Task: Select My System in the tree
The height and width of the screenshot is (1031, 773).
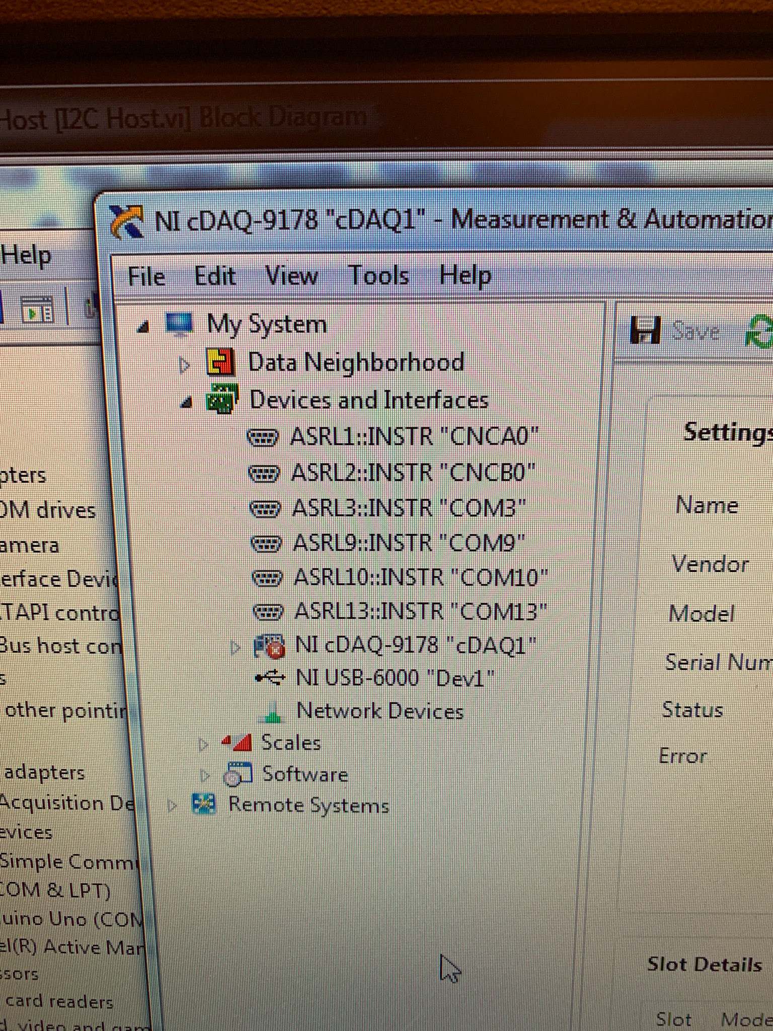Action: click(267, 324)
